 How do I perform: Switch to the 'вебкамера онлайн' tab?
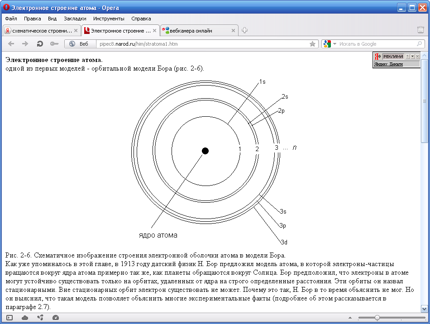[199, 31]
